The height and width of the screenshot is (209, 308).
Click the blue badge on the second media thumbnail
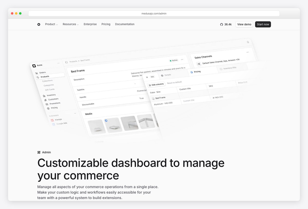point(106,121)
